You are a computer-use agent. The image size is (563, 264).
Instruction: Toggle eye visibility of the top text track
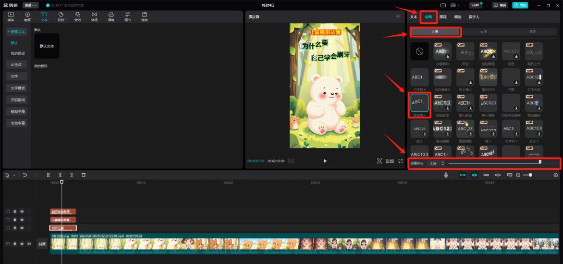[x=22, y=211]
